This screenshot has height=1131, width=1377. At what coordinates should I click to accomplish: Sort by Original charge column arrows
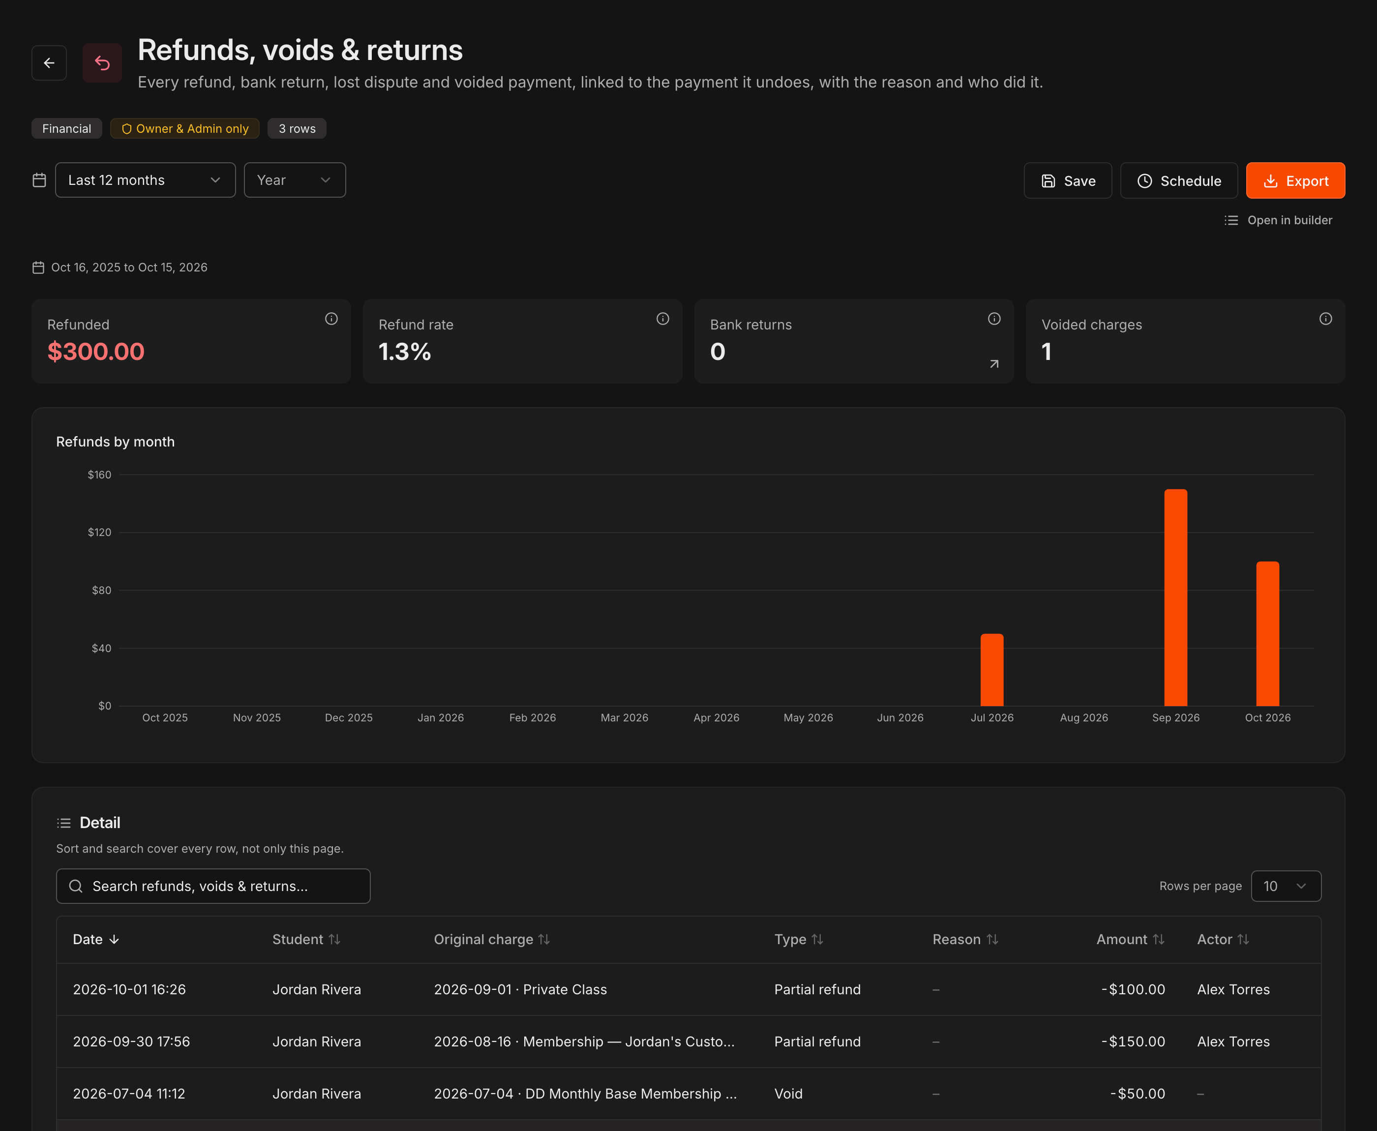coord(544,939)
